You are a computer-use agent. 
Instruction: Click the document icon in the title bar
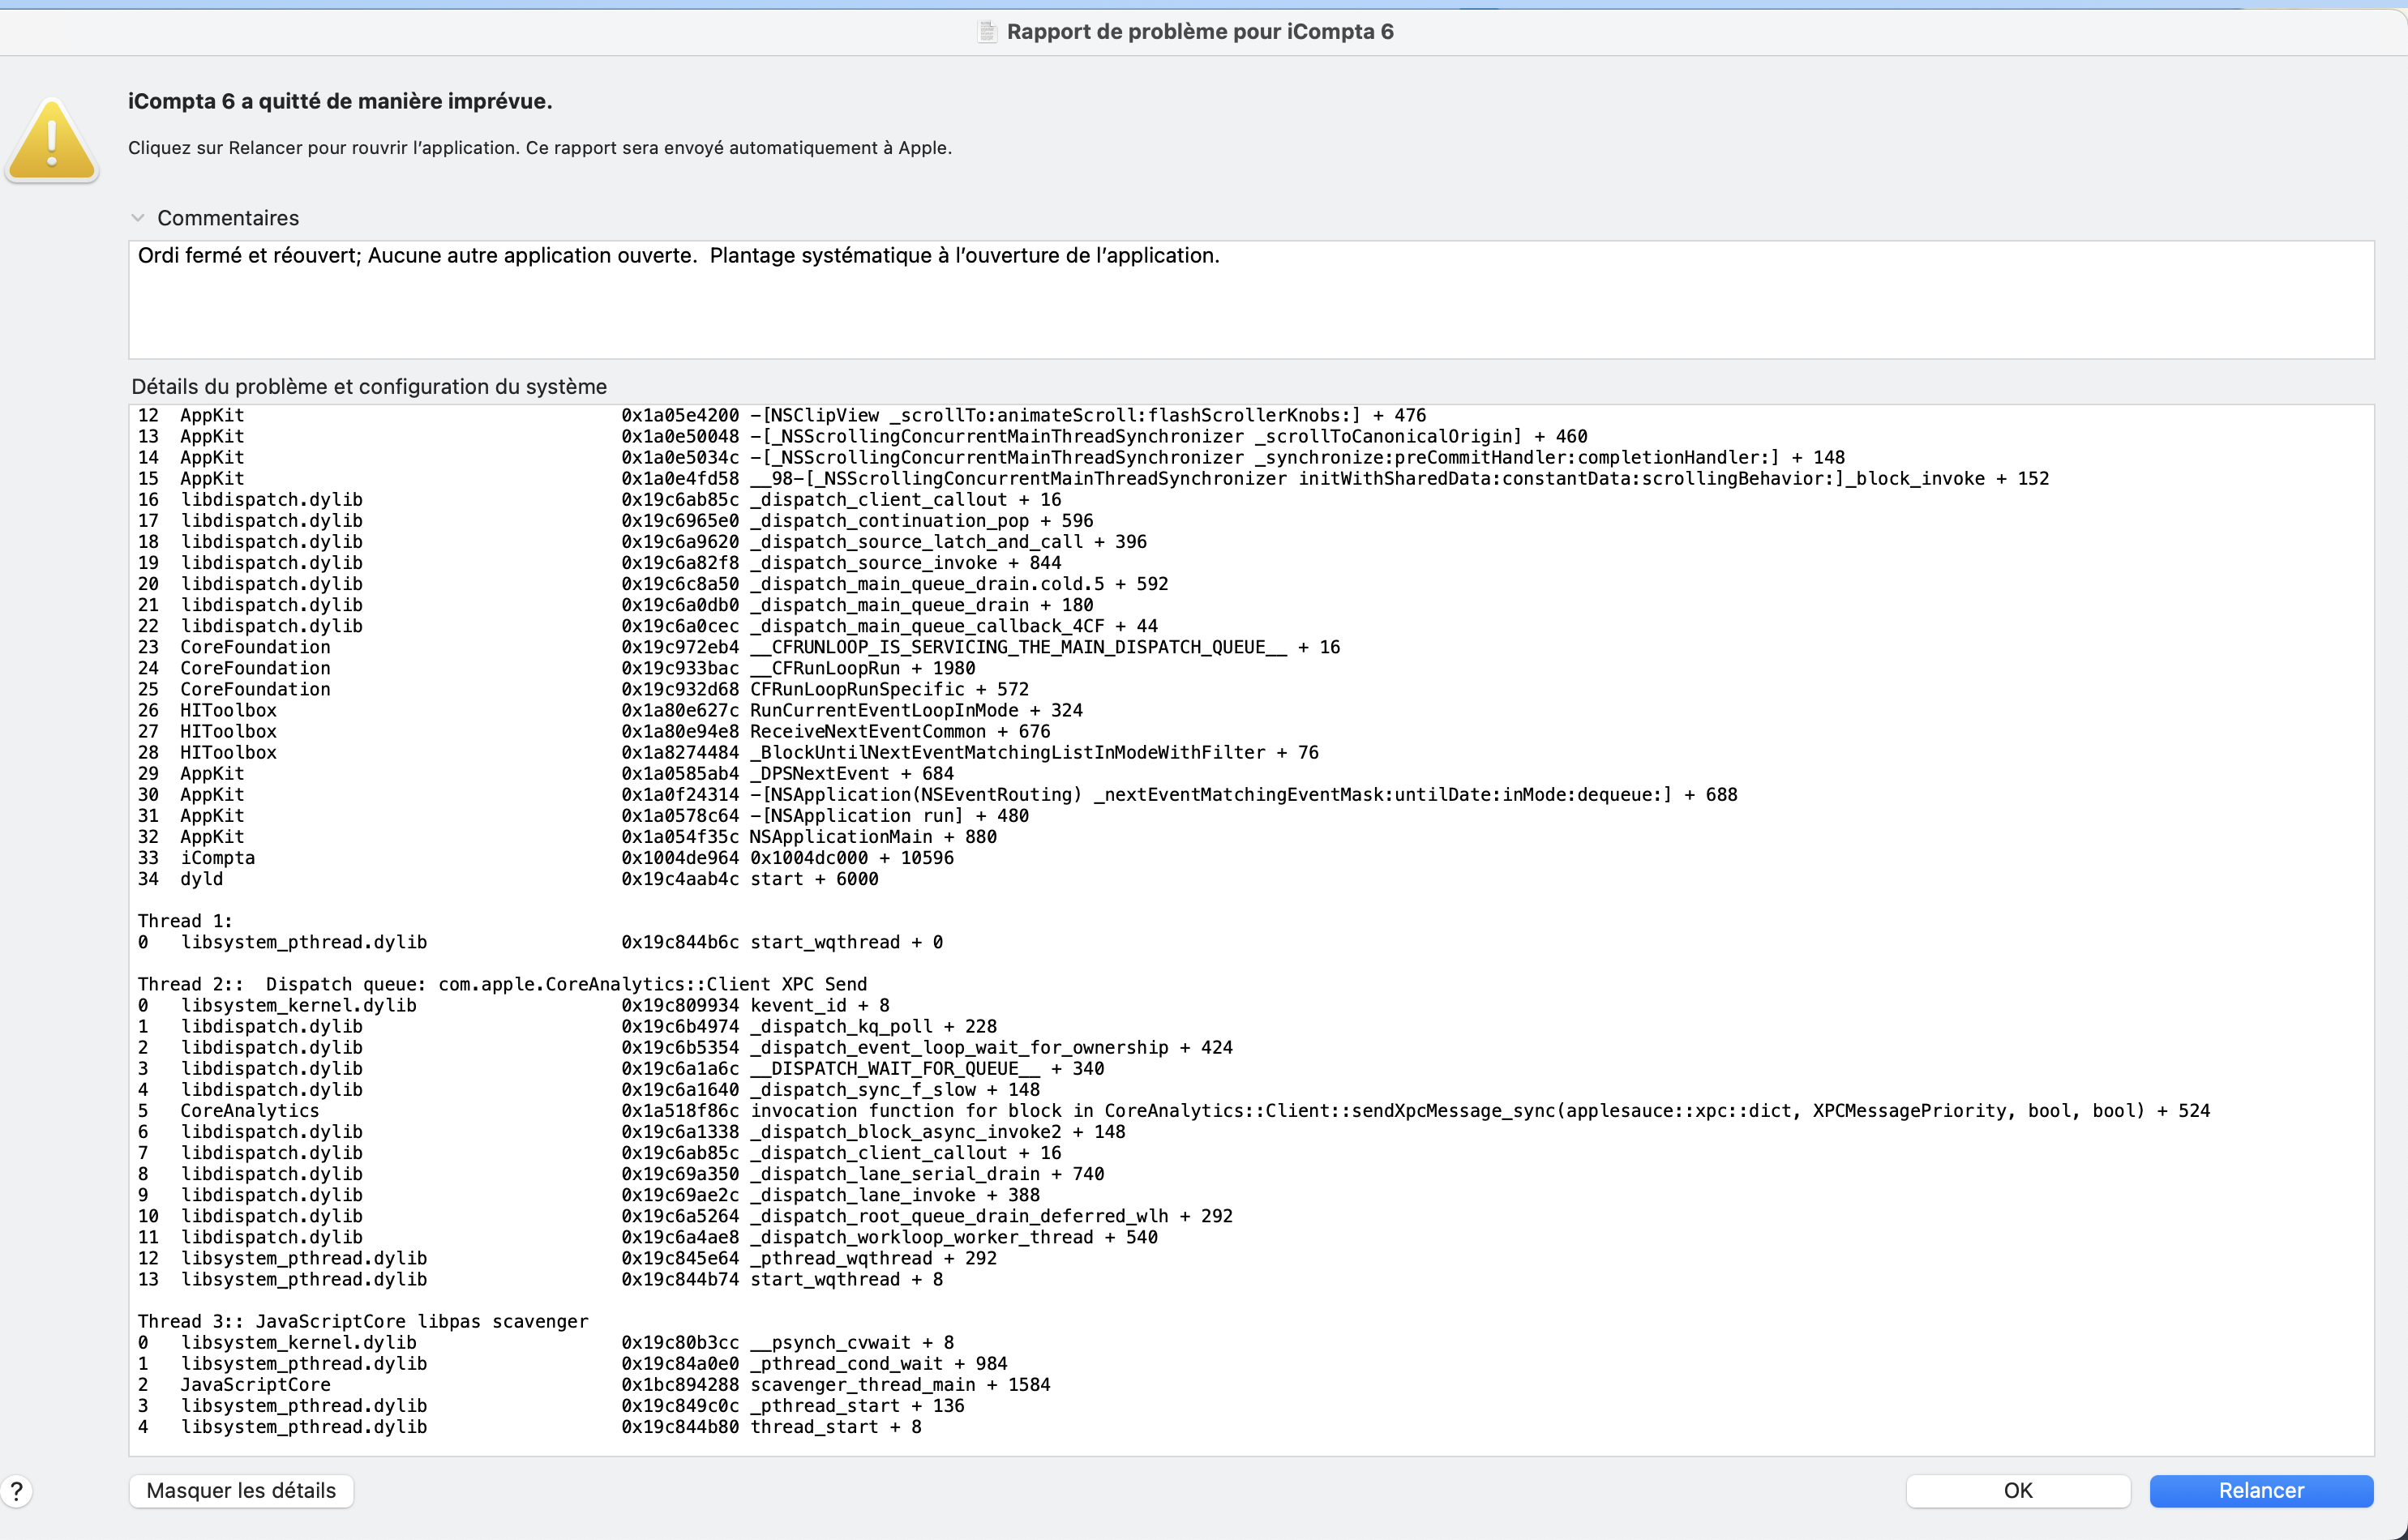pos(987,31)
